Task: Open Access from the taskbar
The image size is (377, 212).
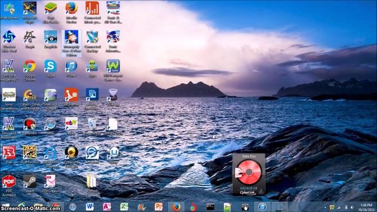Action: [x=107, y=207]
